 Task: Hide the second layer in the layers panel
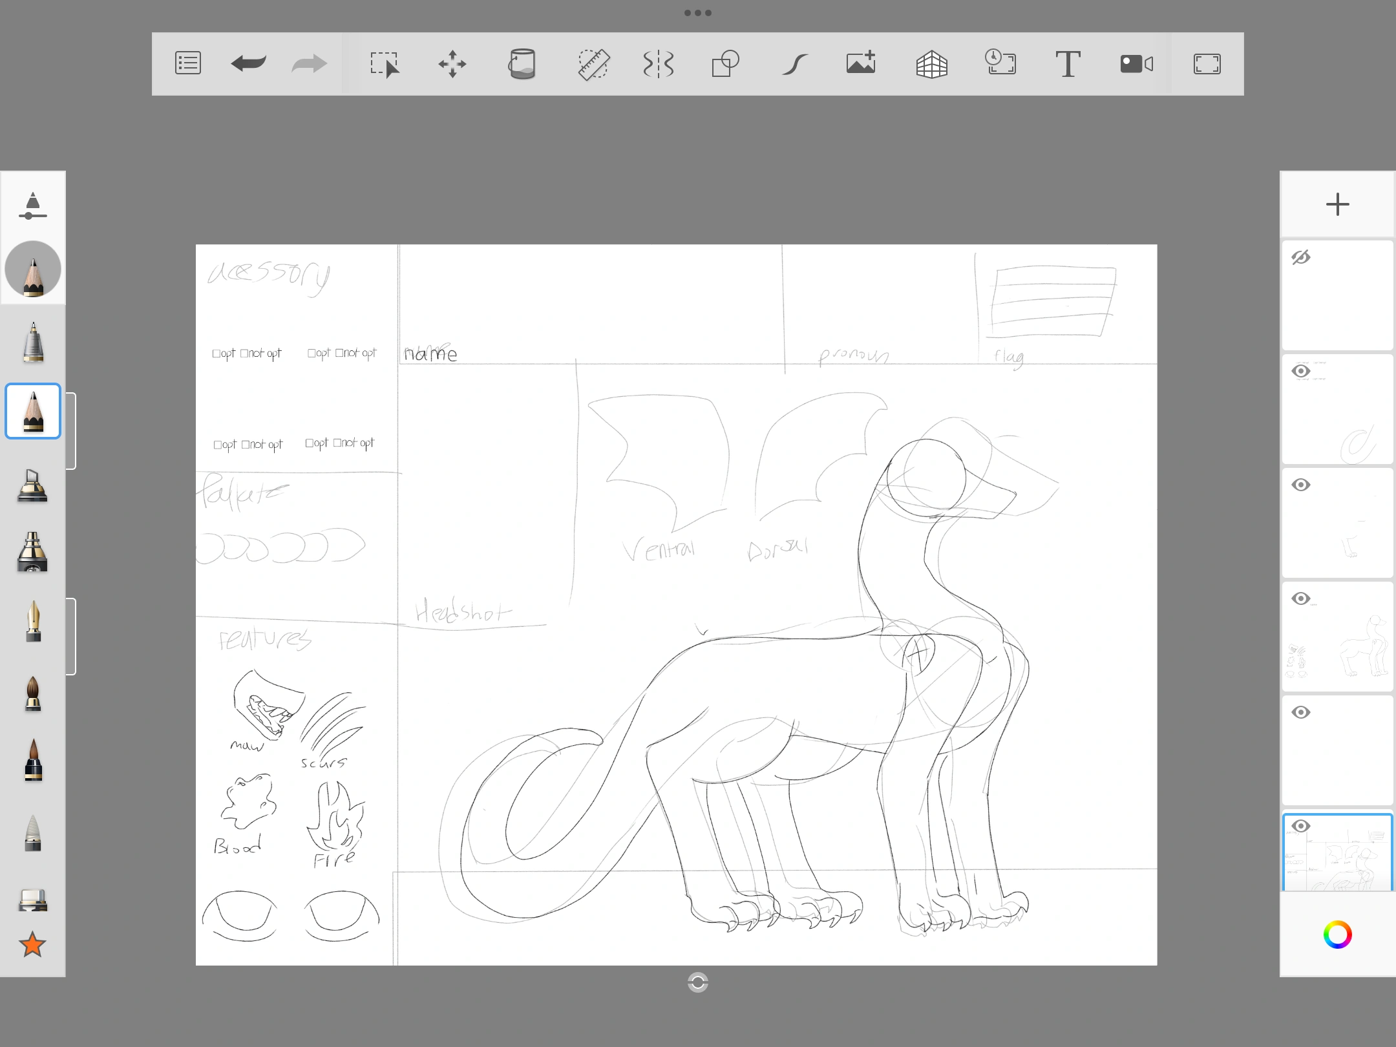click(x=1301, y=371)
